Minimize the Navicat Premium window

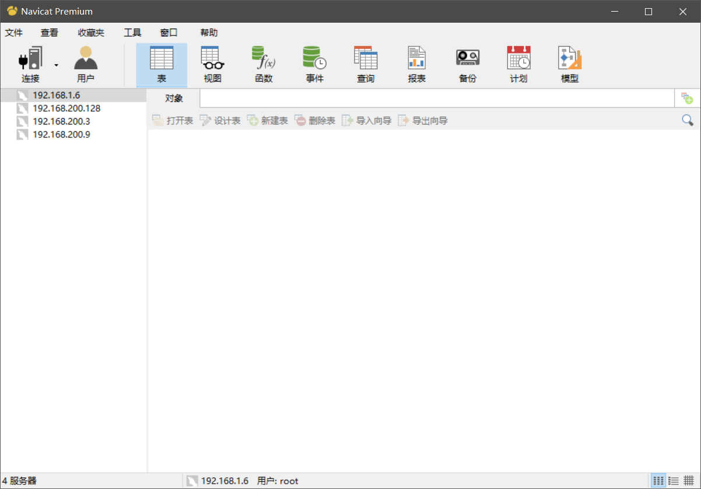pos(614,12)
